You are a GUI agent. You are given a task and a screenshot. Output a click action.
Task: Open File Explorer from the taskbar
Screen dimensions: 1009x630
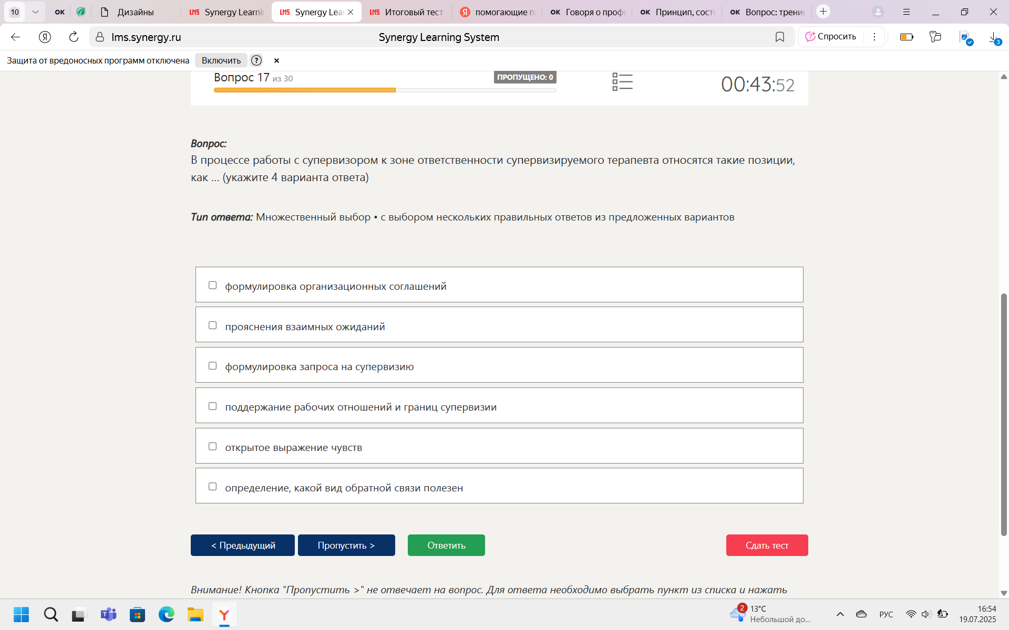click(195, 614)
